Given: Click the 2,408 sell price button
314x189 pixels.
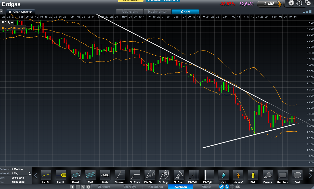Looking at the screenshot, I should [270, 4].
